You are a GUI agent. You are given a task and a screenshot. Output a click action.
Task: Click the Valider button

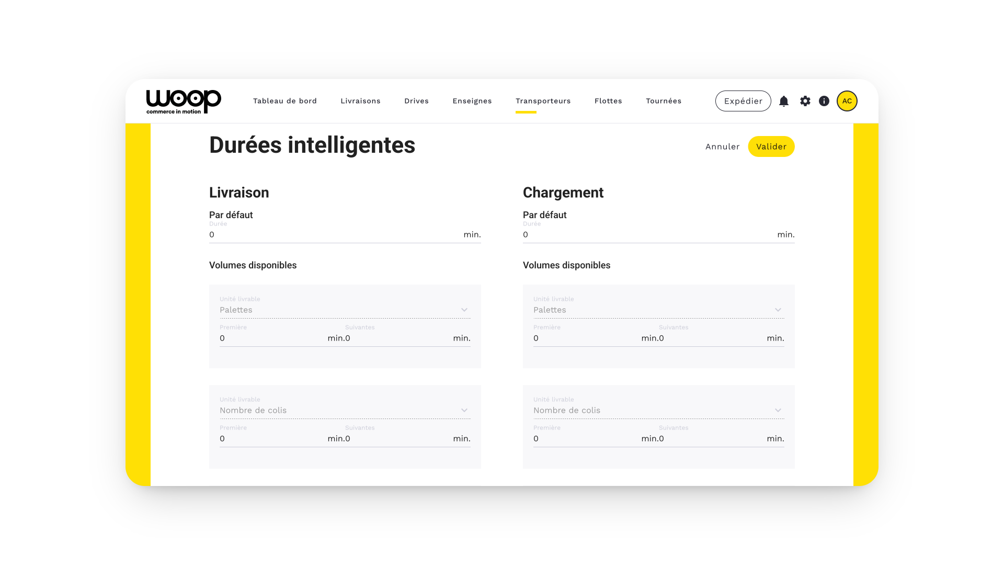pos(771,147)
